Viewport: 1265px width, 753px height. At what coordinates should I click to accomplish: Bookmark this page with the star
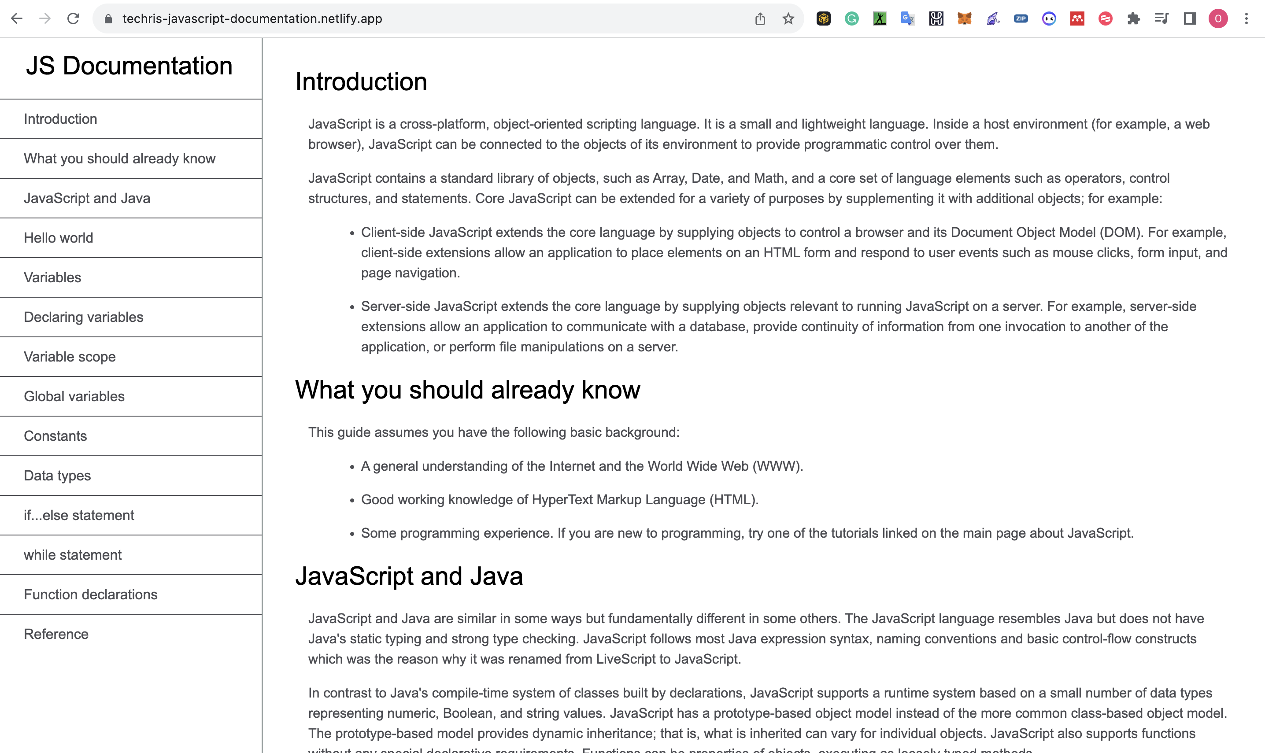coord(788,19)
